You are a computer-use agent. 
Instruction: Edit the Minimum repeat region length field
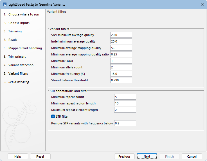125,103
